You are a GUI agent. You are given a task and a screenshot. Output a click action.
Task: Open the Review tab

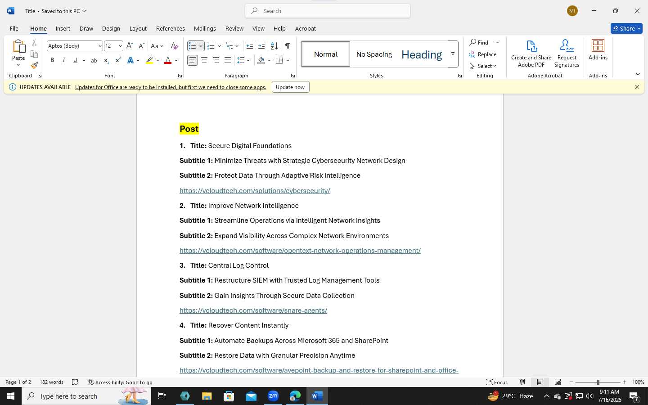point(234,28)
